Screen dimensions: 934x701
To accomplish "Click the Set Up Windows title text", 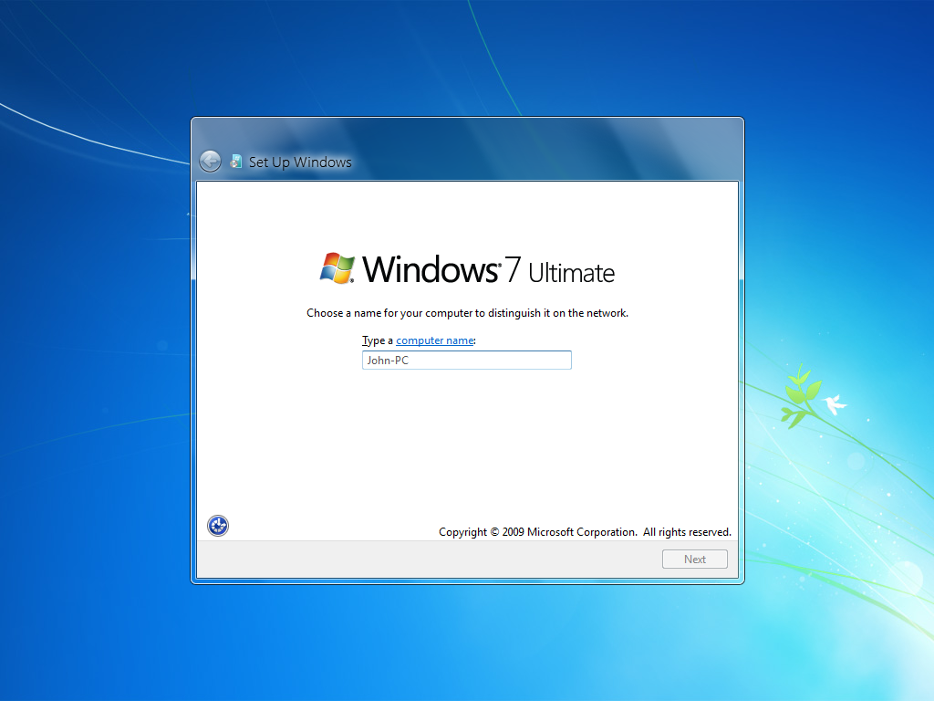I will coord(300,162).
